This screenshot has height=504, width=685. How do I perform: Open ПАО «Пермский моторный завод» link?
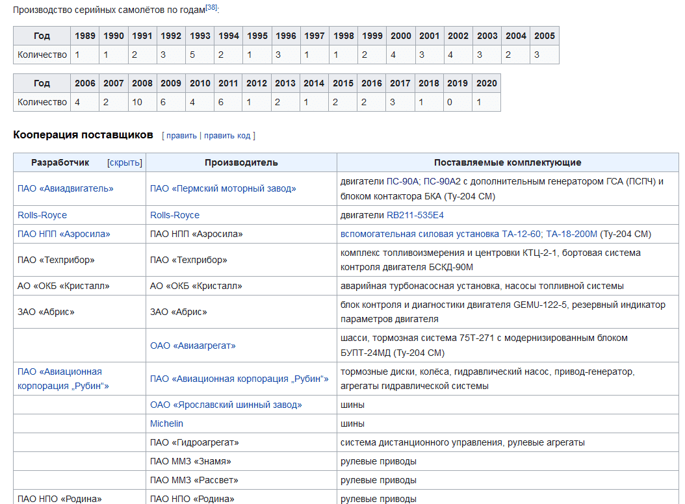223,188
